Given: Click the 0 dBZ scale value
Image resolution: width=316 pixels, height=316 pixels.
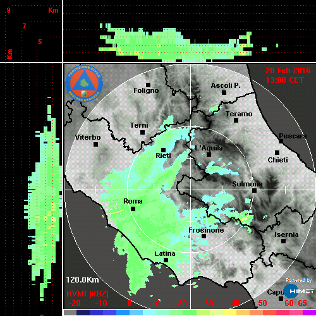Looking at the screenshot, I should [x=130, y=303].
